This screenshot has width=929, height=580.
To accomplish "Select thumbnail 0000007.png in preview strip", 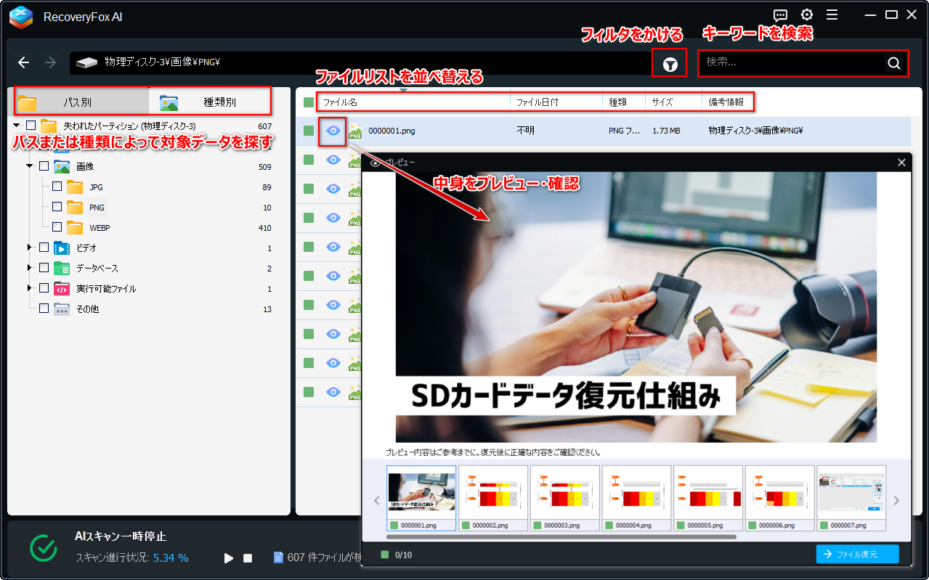I will point(851,499).
